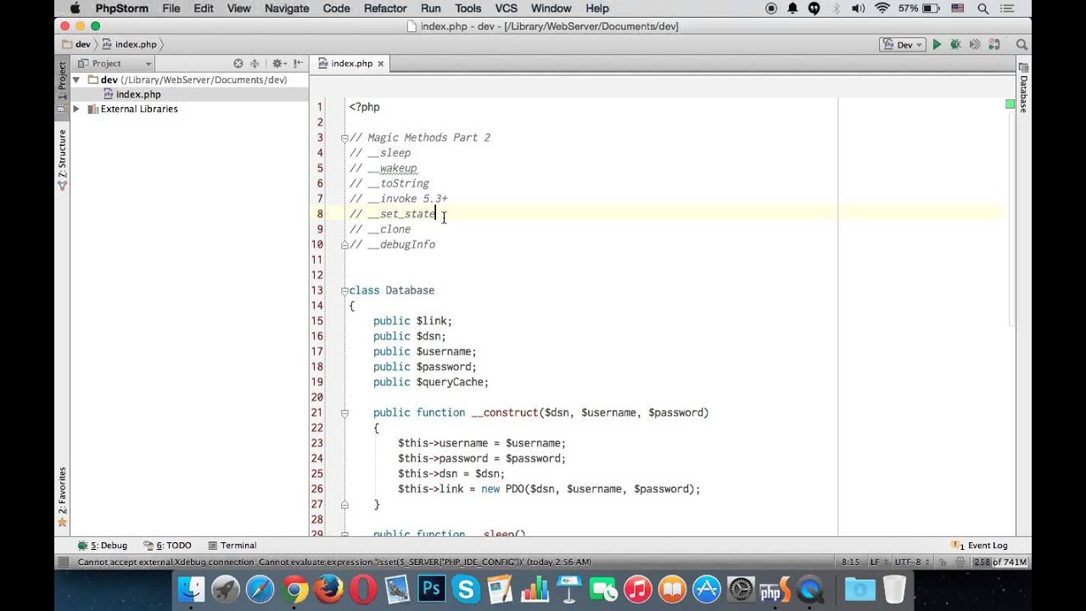Click the scroll from source target icon
Viewport: 1086px width, 611px height.
[x=238, y=64]
